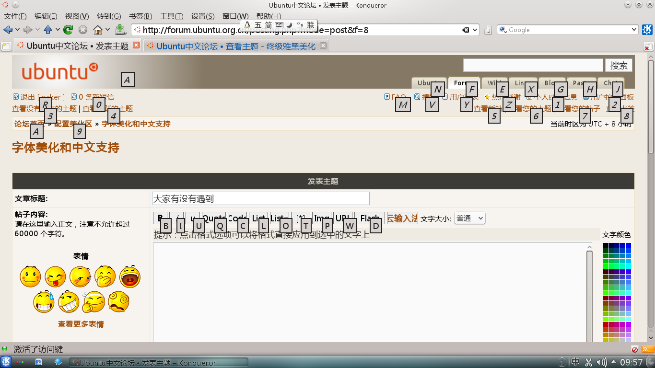Pick a blue swatch from 文字颜色 palette
This screenshot has width=655, height=368.
click(628, 246)
